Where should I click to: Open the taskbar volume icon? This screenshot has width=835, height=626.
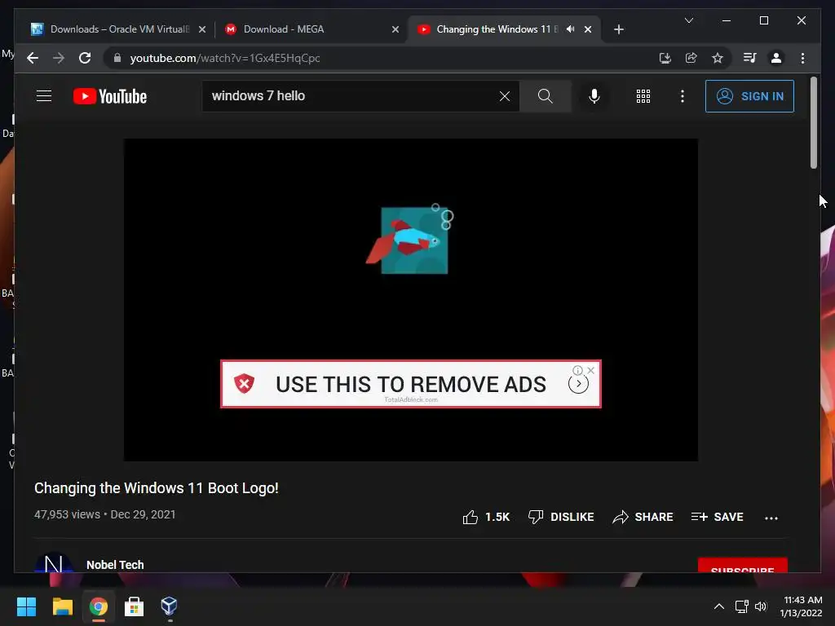pos(761,606)
